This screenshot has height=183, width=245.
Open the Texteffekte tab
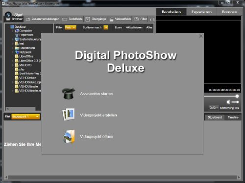72,19
